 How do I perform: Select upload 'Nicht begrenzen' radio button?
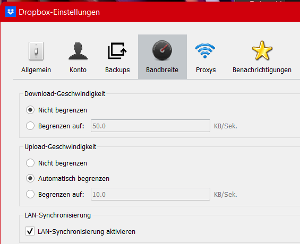point(30,163)
